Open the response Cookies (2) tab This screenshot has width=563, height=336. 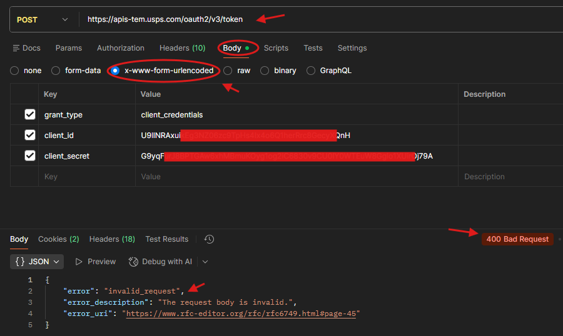58,239
